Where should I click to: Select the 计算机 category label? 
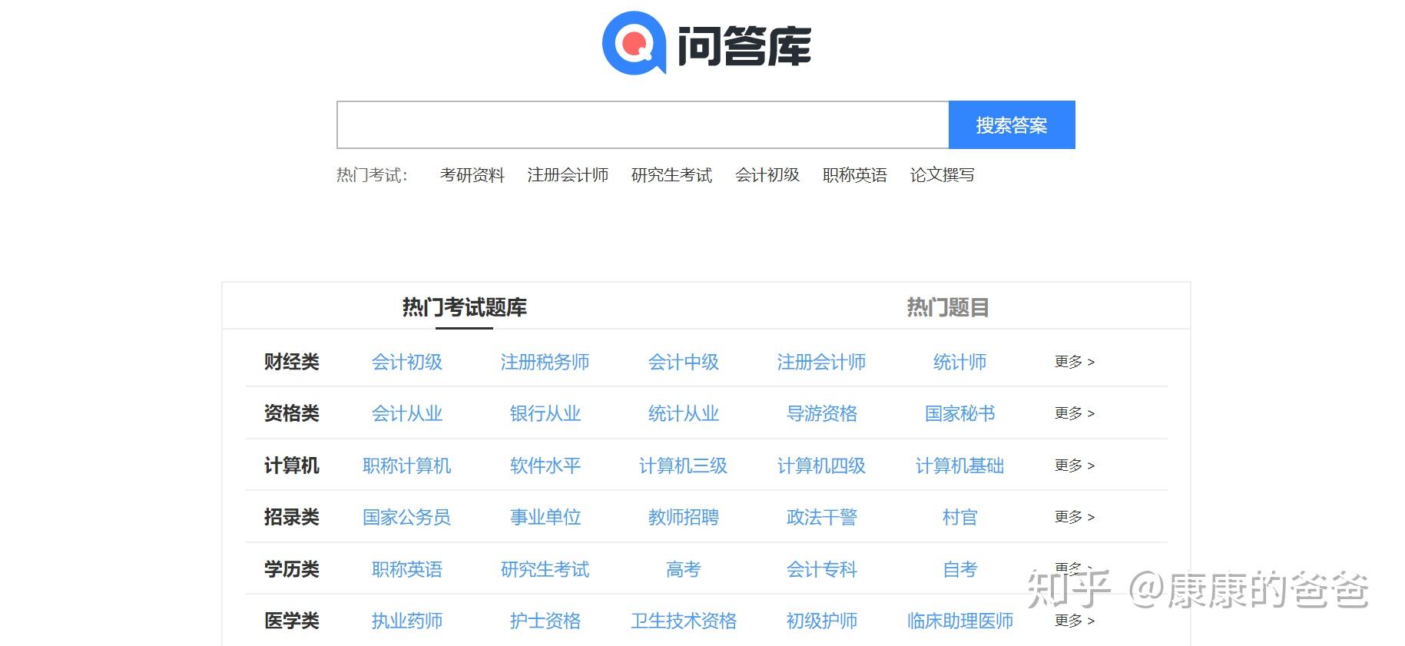click(x=292, y=465)
